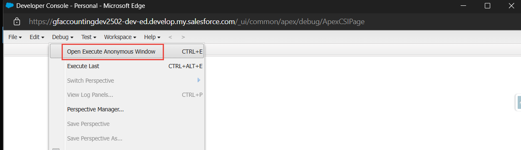Minimize the Developer Console window
The height and width of the screenshot is (150, 521).
(x=464, y=6)
